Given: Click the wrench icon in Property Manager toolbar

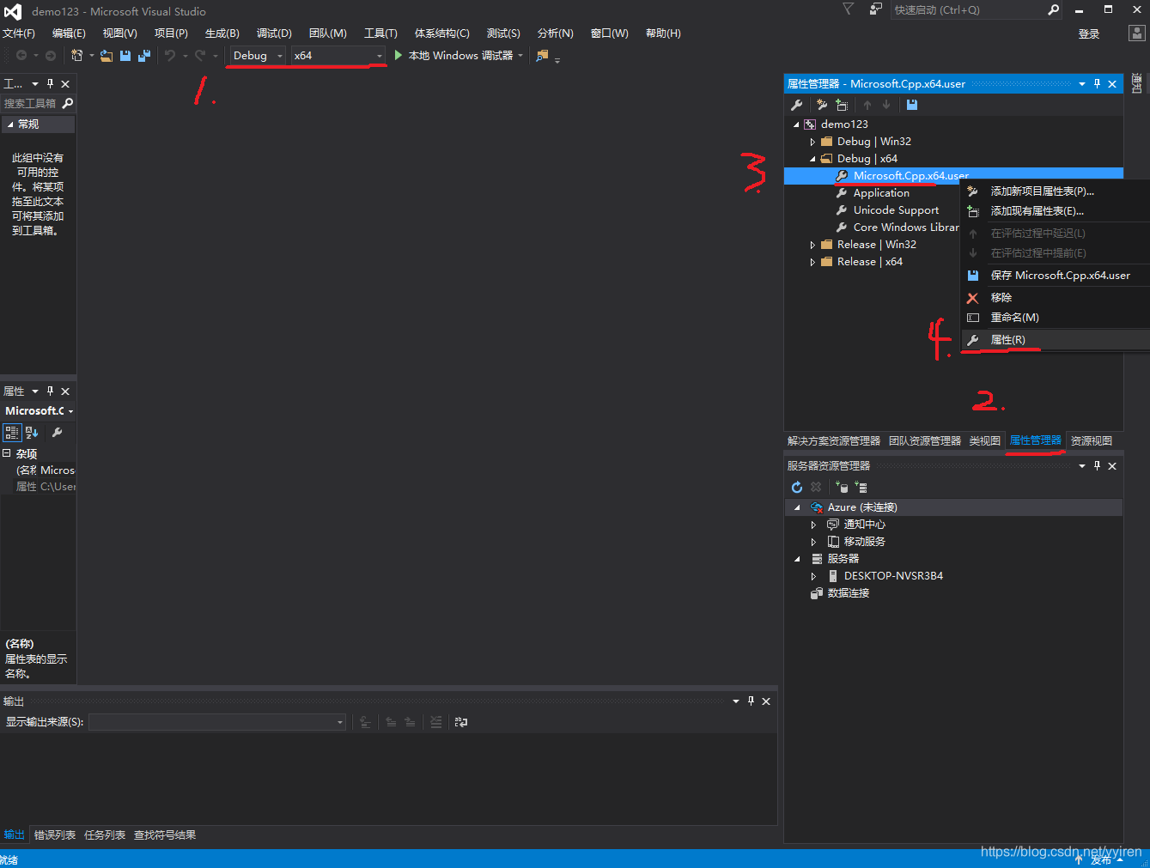Looking at the screenshot, I should click(797, 105).
